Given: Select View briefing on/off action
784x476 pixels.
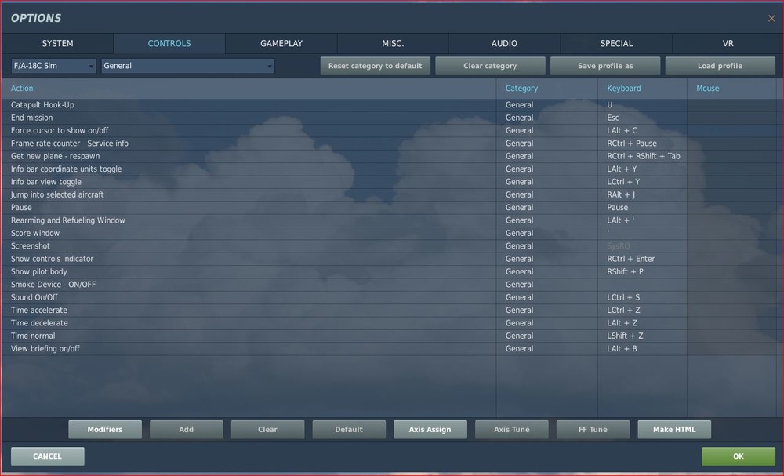Looking at the screenshot, I should tap(249, 349).
